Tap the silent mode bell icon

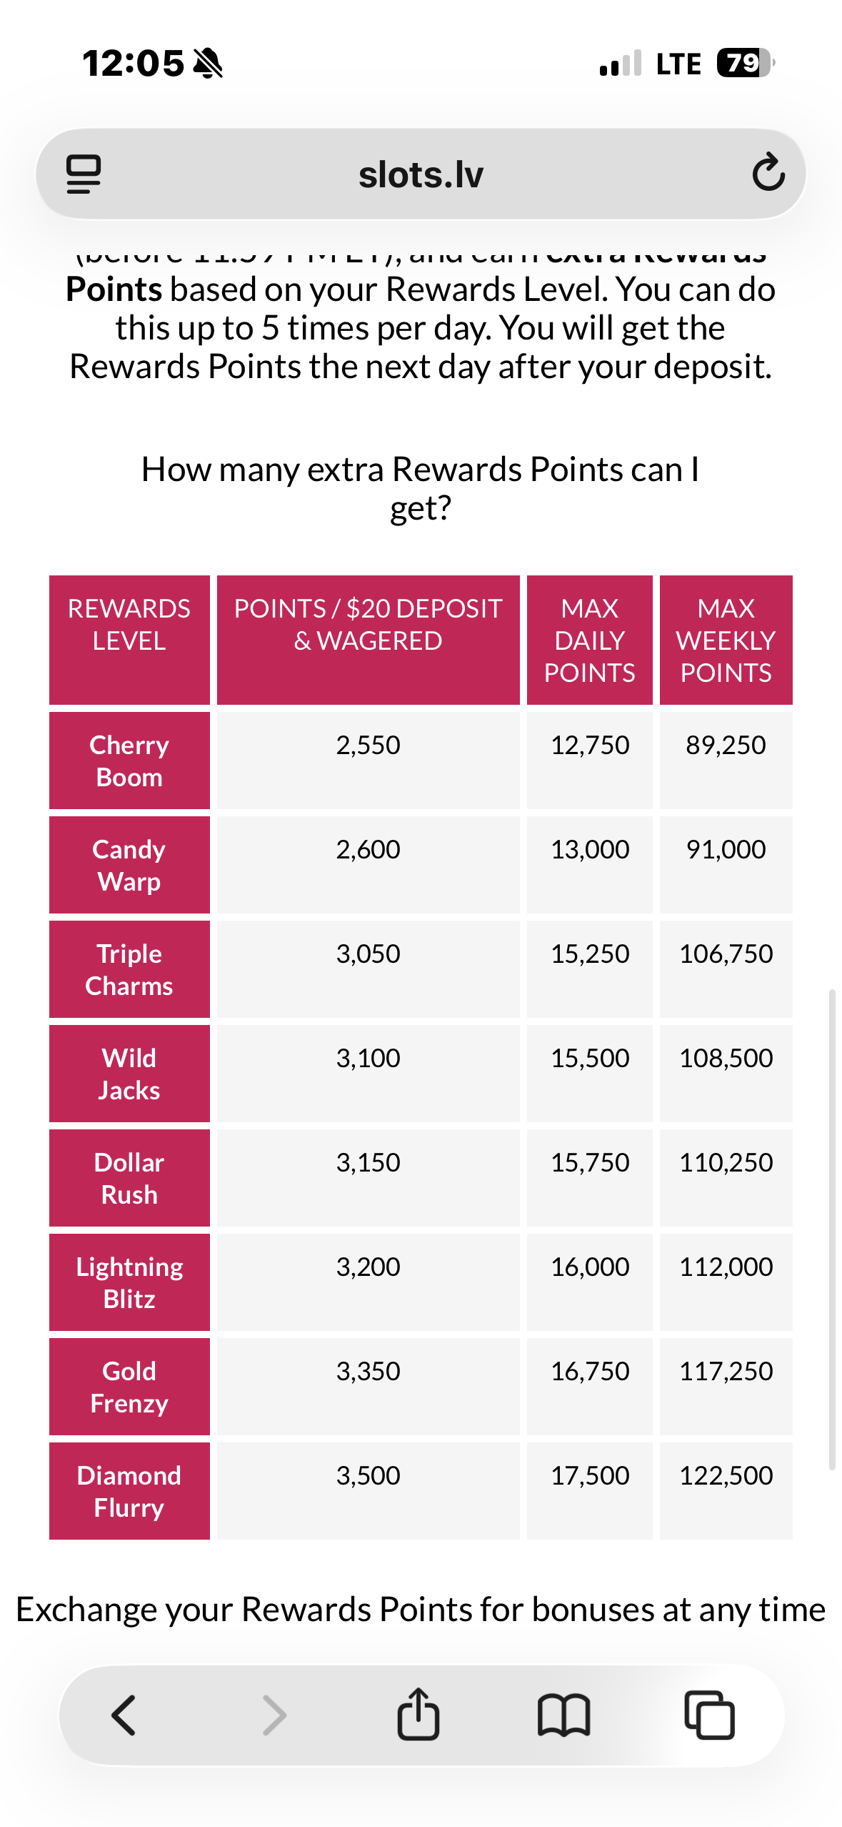coord(209,64)
